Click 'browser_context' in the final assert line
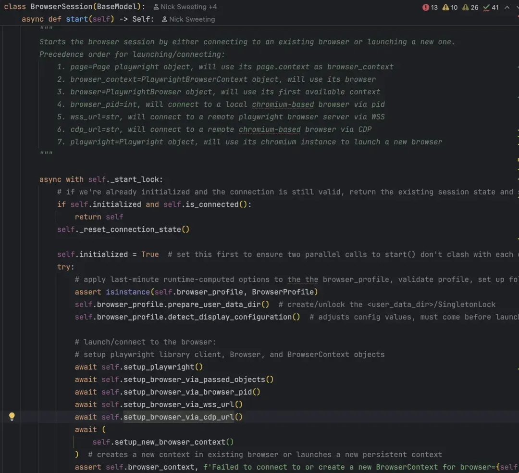Image resolution: width=519 pixels, height=473 pixels. (161, 467)
